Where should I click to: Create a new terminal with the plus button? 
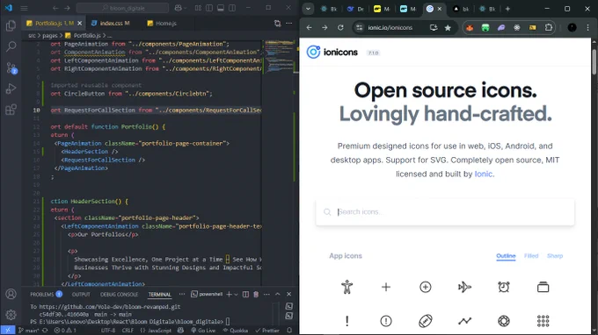tap(229, 295)
